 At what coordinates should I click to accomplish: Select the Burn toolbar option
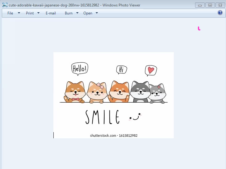(x=69, y=13)
